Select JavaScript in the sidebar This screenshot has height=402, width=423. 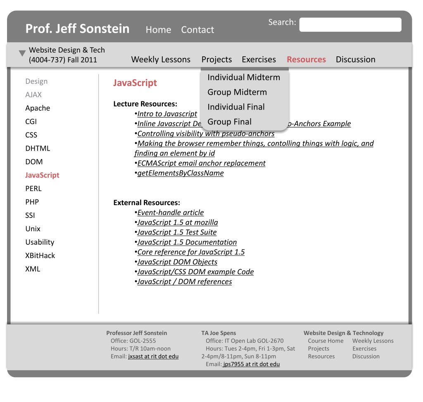tap(43, 175)
